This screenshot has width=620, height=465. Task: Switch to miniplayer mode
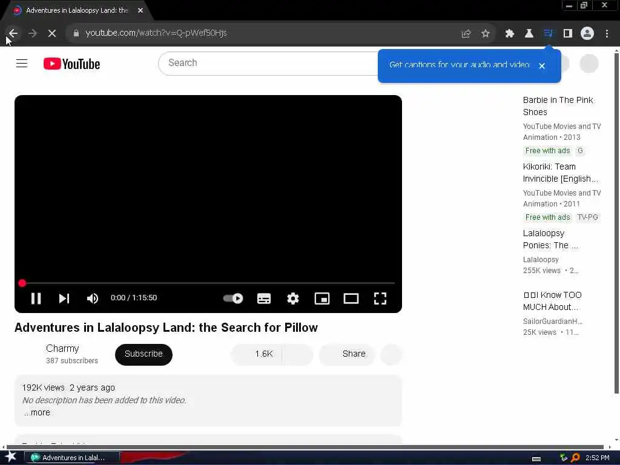[322, 298]
